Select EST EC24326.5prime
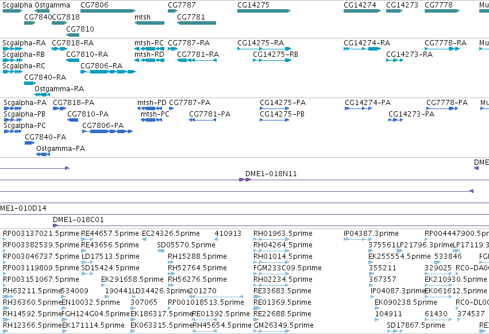The height and width of the screenshot is (334, 489). [171, 234]
